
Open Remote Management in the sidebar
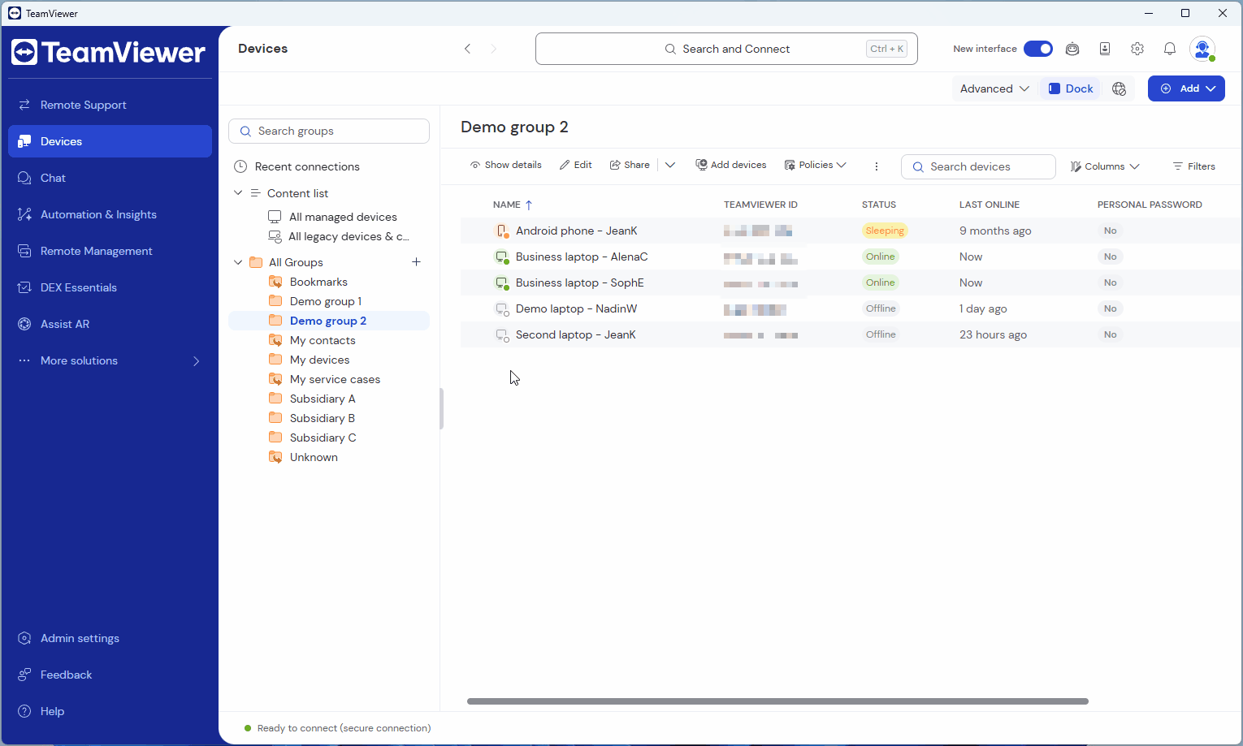pos(96,251)
